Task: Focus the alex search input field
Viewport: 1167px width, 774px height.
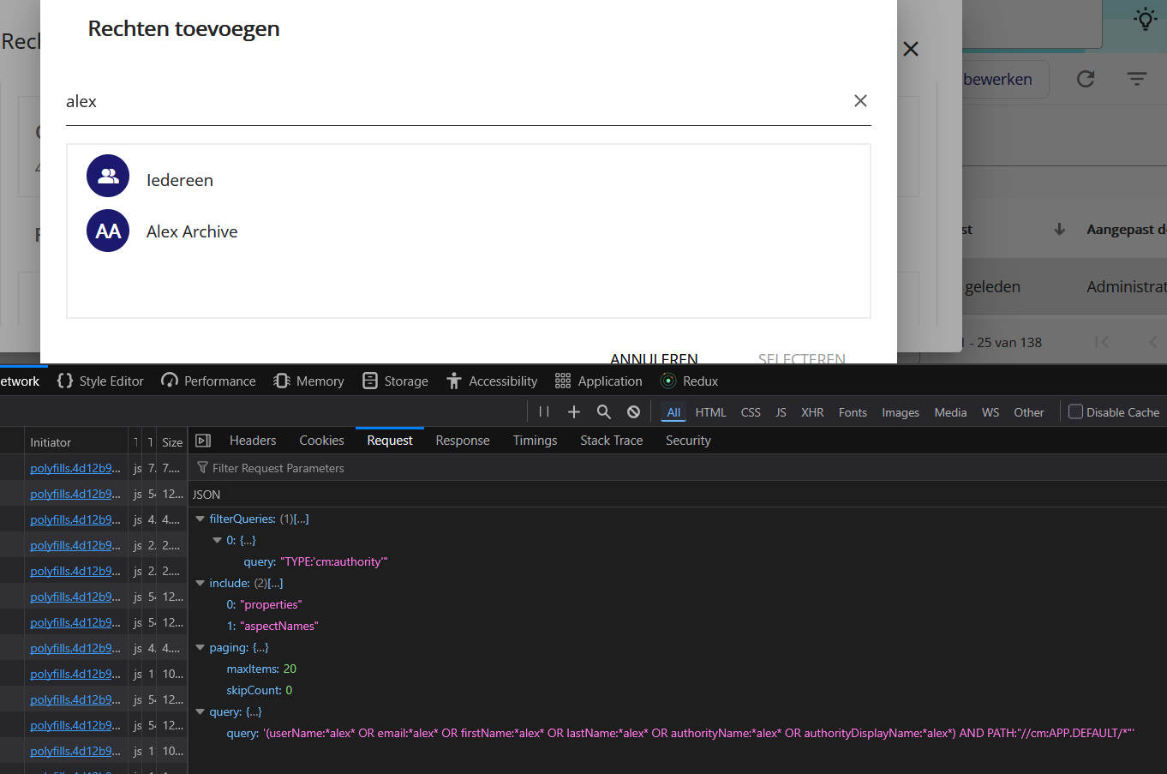Action: click(454, 101)
